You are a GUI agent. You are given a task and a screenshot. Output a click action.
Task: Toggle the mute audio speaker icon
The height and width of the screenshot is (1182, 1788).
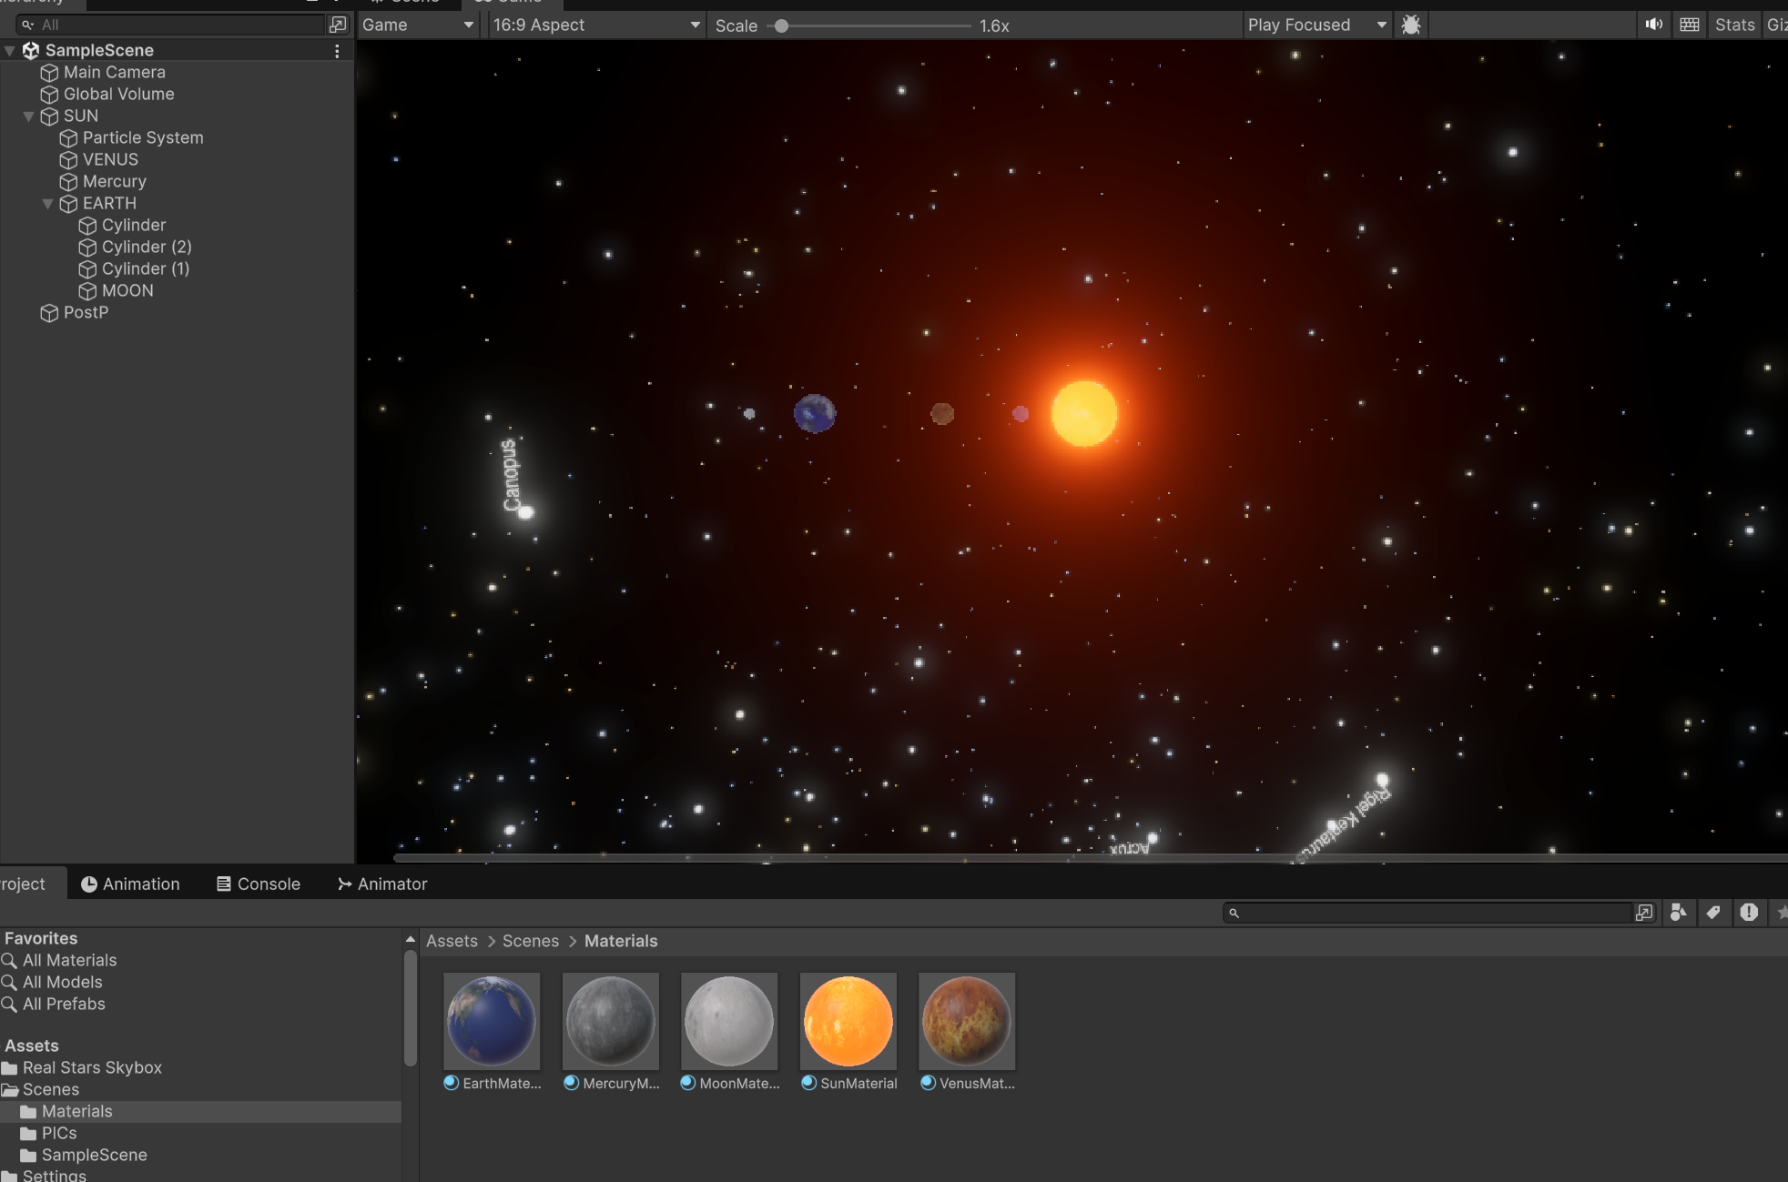click(x=1653, y=25)
